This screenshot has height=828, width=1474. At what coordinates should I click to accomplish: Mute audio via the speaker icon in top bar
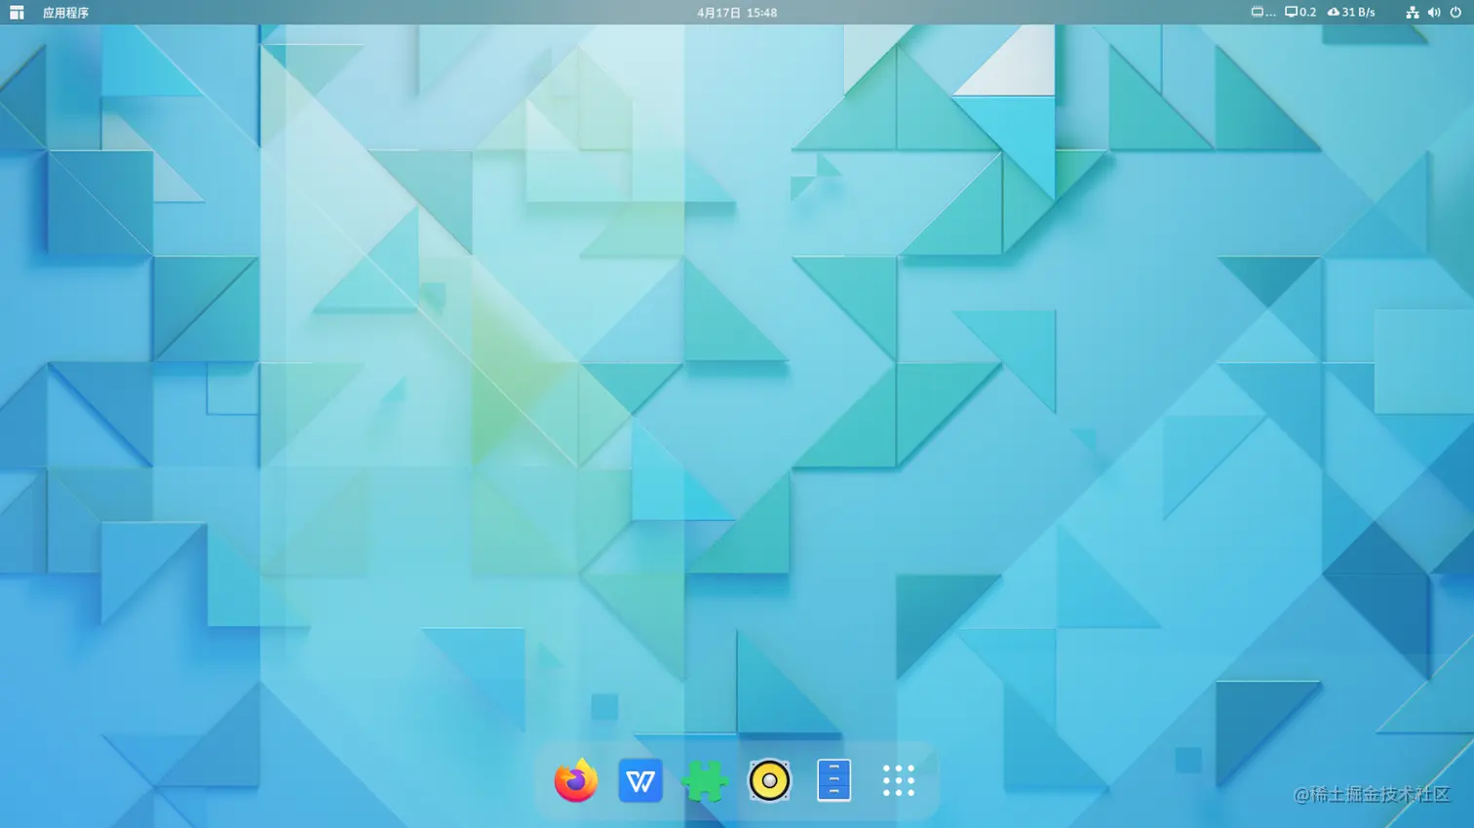point(1434,13)
